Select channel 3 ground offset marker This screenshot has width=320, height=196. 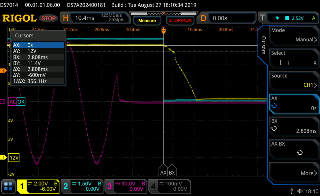pos(3,102)
